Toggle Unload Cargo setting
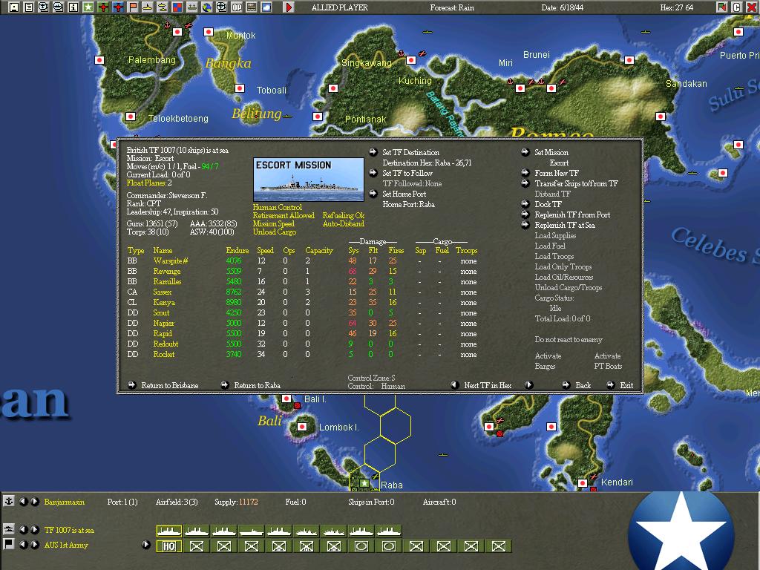Screen dimensions: 760x570 coord(275,232)
